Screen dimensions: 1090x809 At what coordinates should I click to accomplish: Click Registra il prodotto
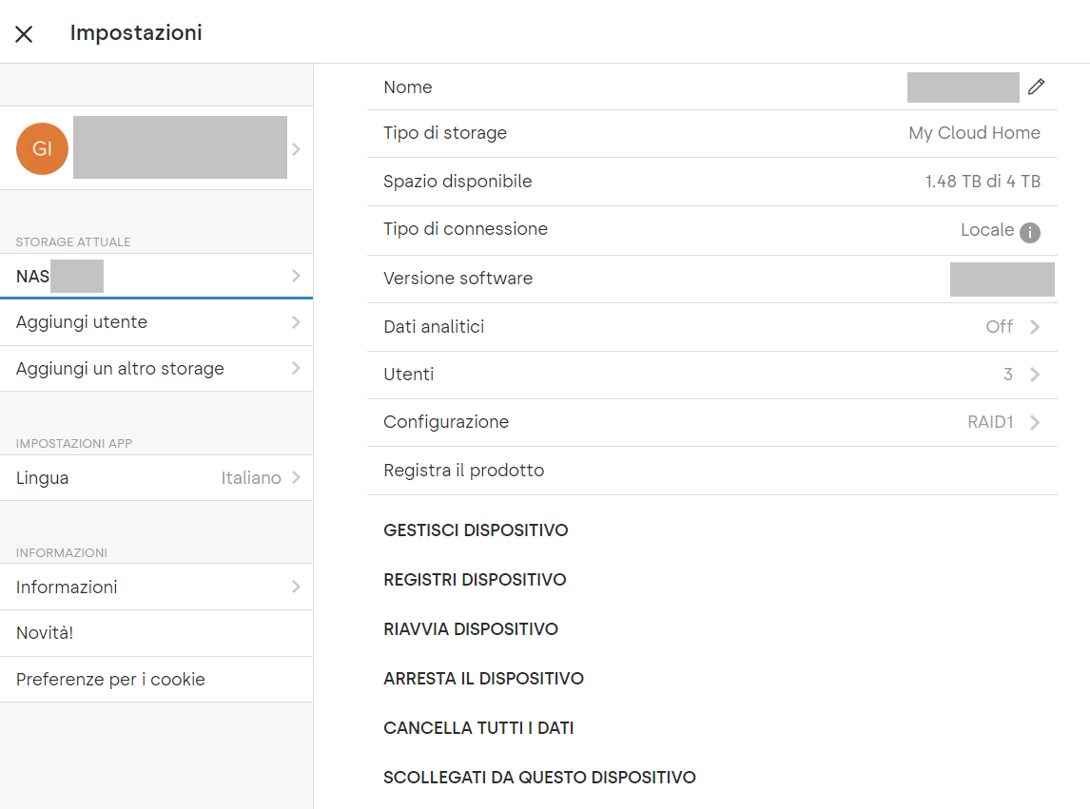point(464,471)
